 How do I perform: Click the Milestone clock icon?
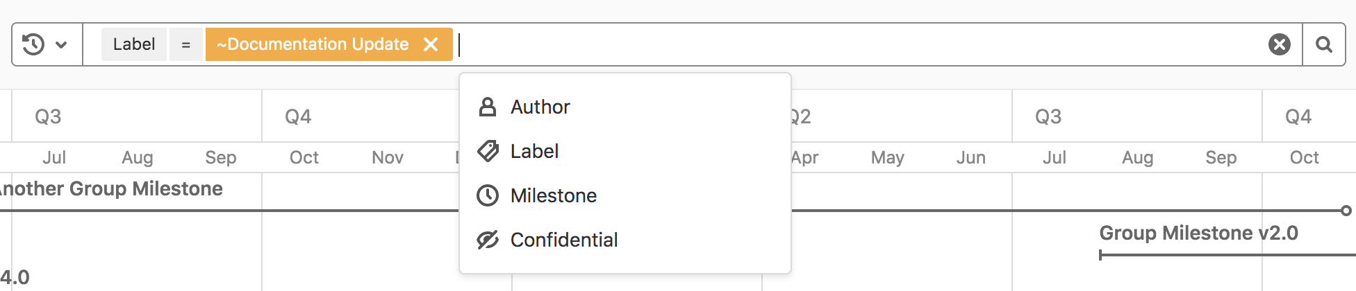click(488, 195)
